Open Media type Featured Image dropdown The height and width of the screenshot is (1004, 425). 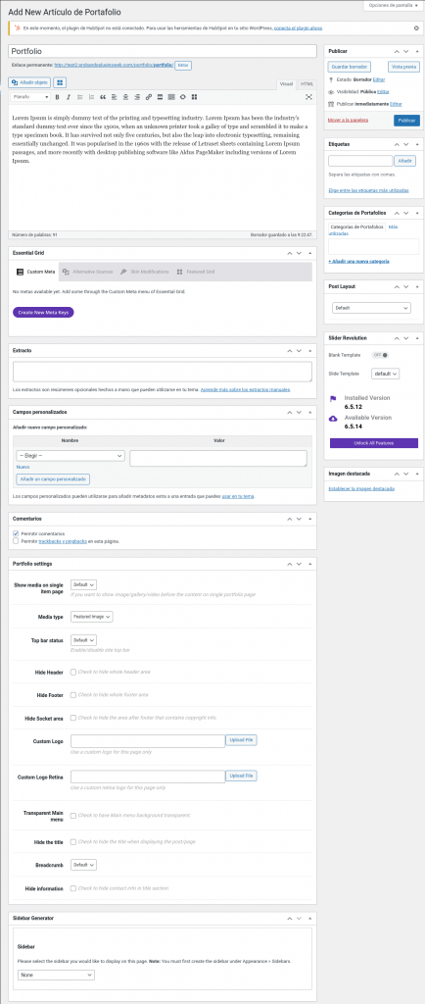92,617
